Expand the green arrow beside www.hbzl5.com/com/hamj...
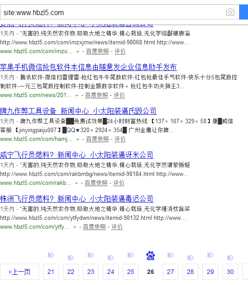248x285 pixels. coord(77,140)
